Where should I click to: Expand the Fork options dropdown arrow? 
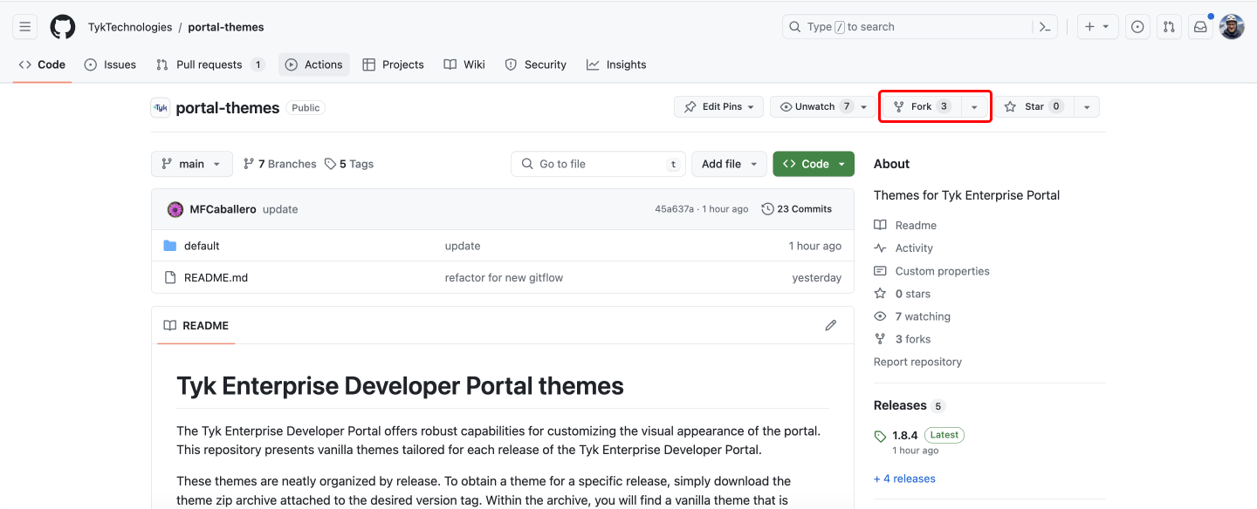coord(974,105)
